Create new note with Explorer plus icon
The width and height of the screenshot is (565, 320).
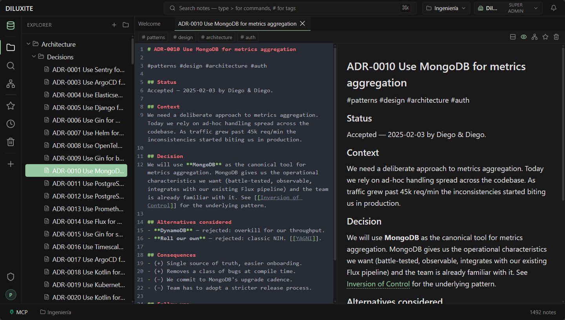114,25
